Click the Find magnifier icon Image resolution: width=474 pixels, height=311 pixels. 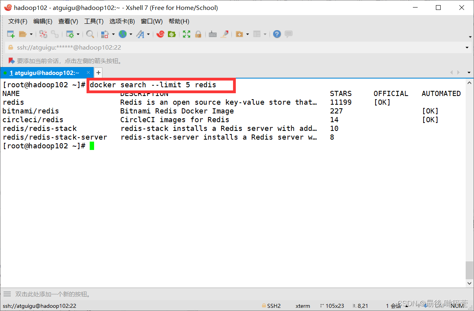click(90, 34)
